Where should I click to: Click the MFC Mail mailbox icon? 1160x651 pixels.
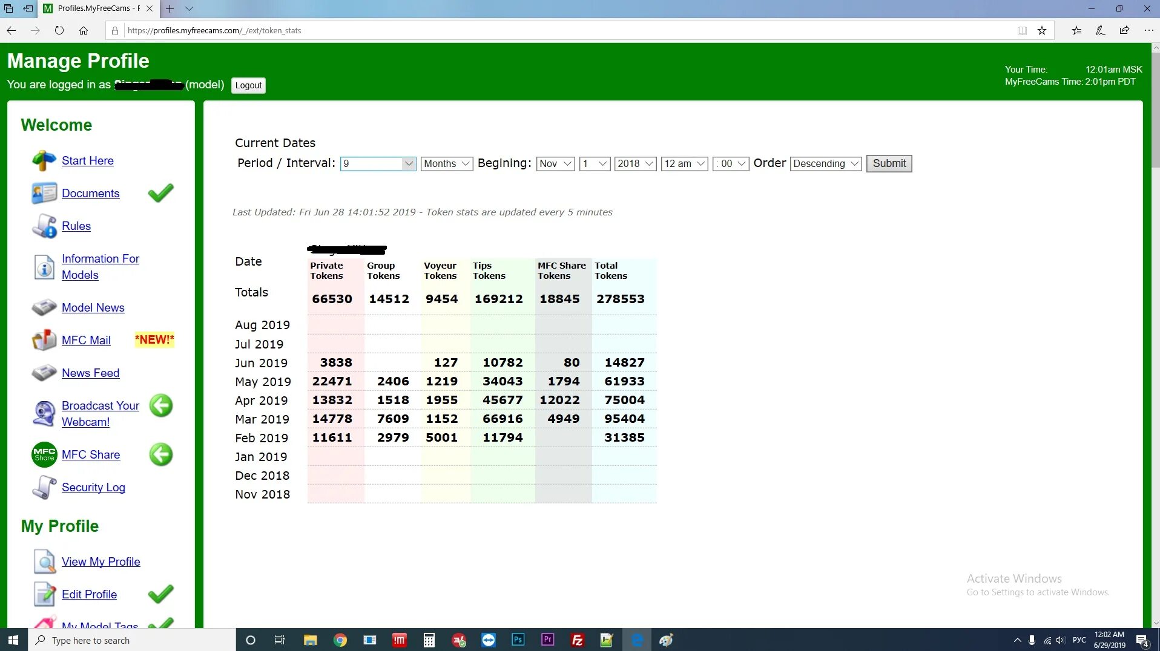click(44, 340)
